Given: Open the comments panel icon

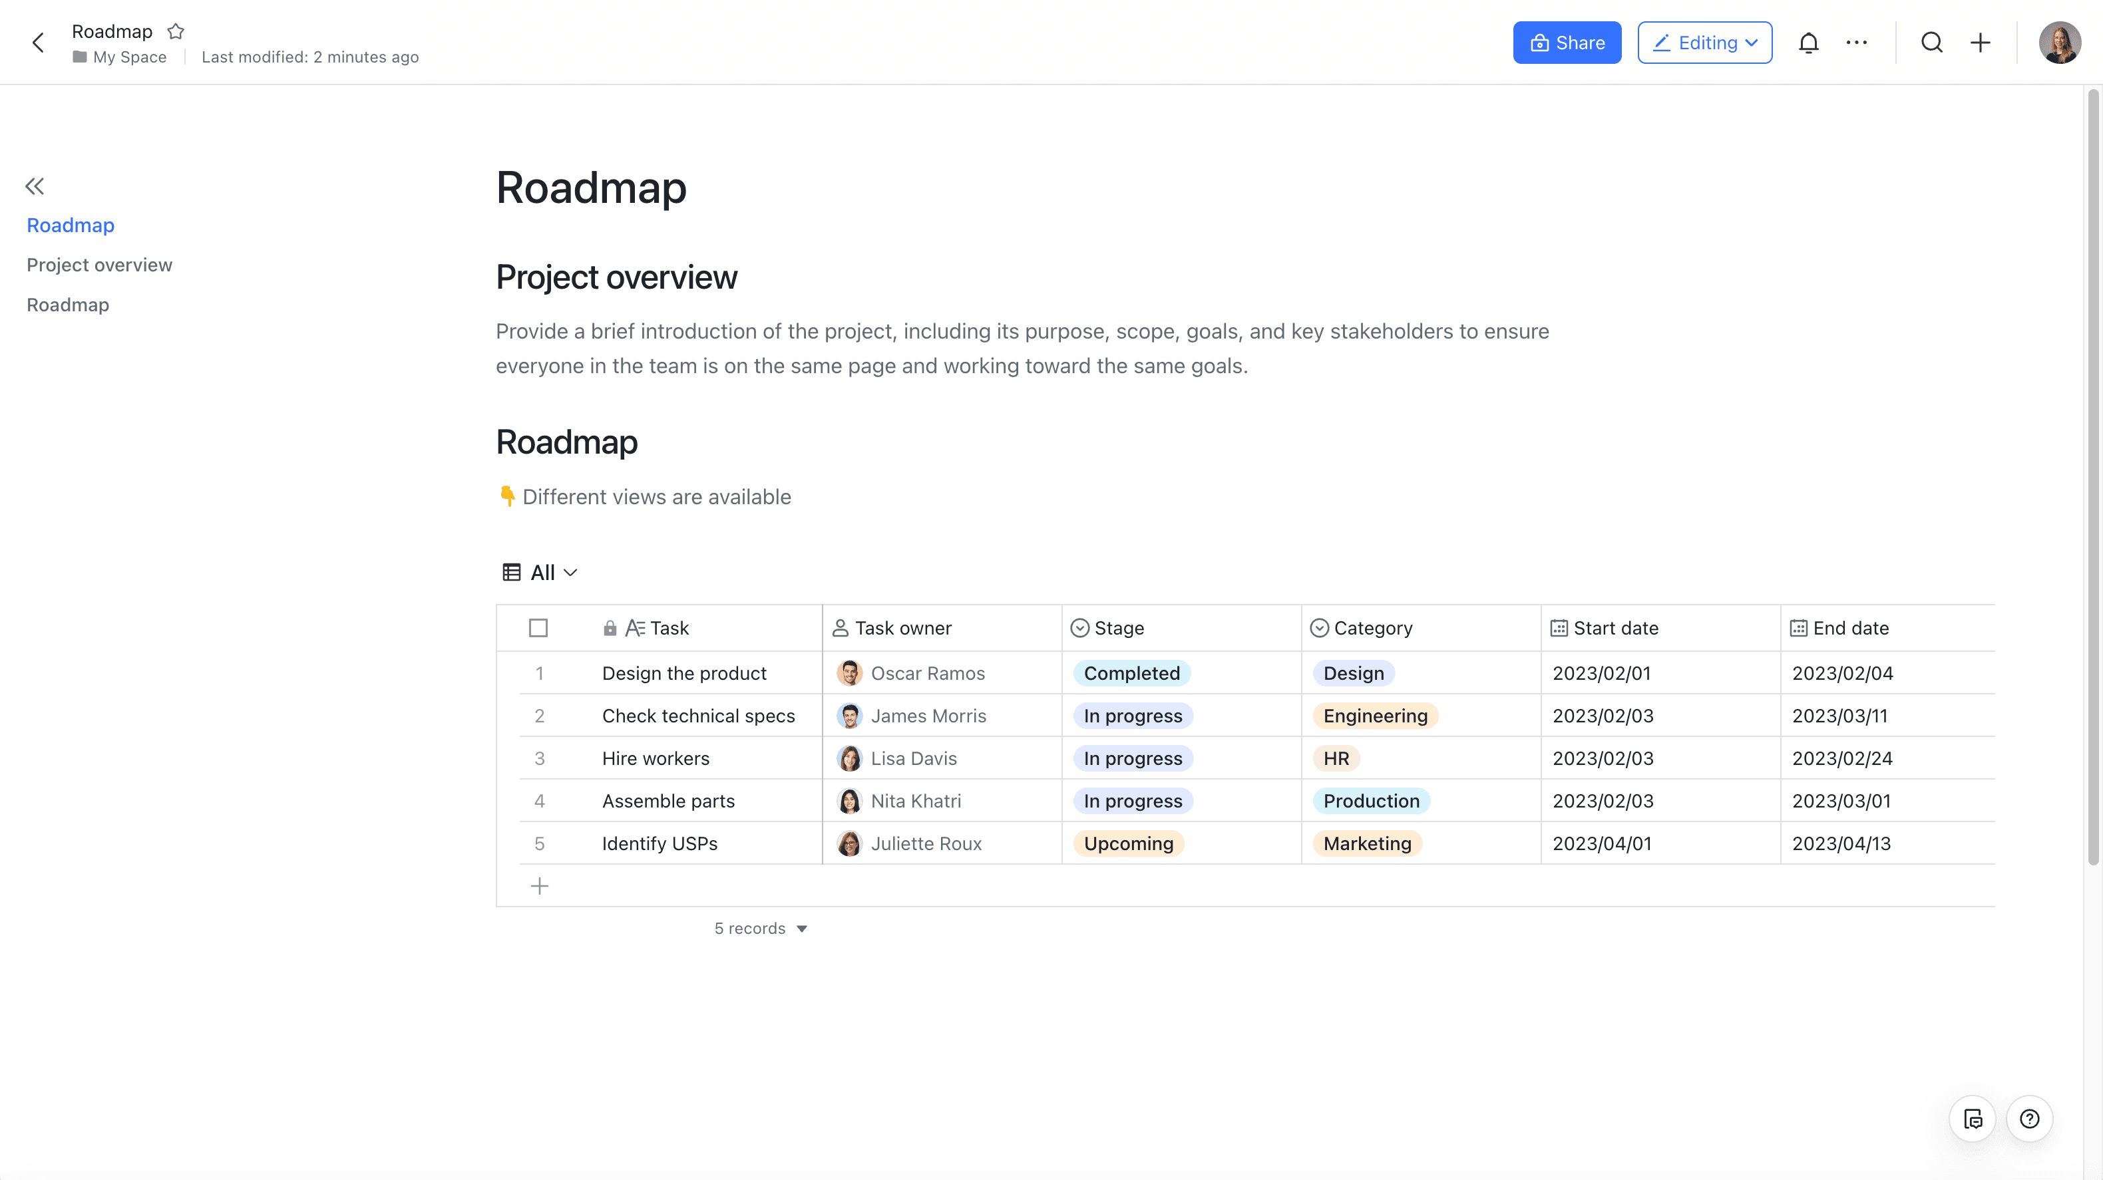Looking at the screenshot, I should (x=1973, y=1119).
